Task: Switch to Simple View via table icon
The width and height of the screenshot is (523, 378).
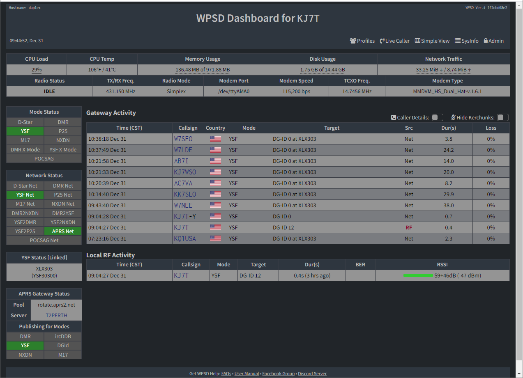Action: (x=417, y=41)
